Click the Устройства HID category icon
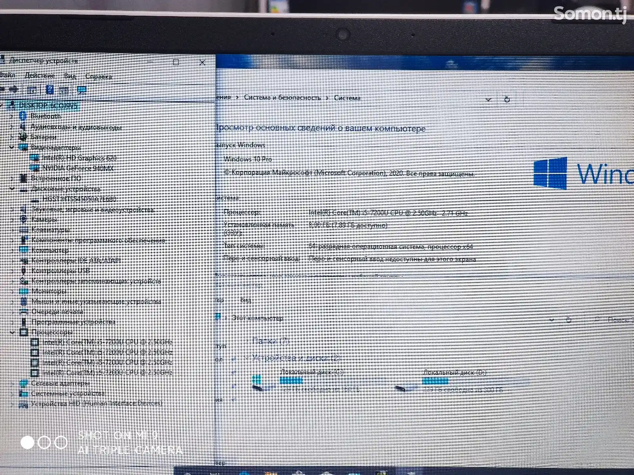 [23, 404]
